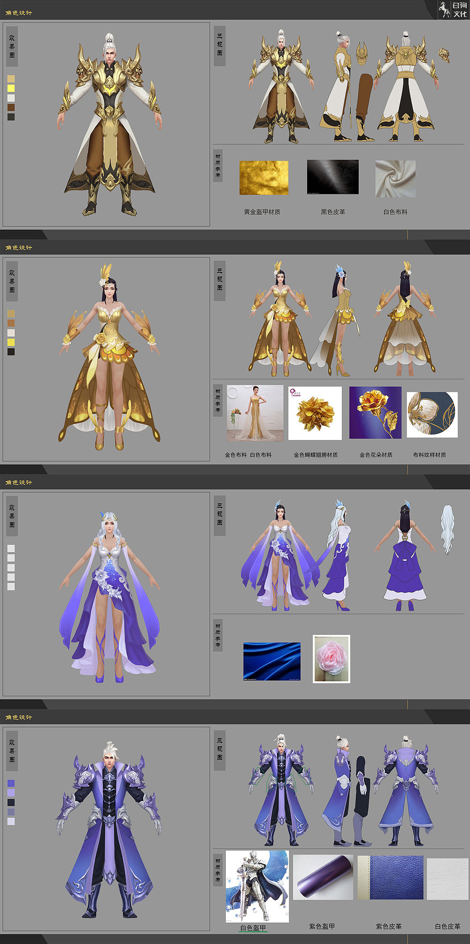Open the pink rose flower reference
This screenshot has height=944, width=470.
(331, 659)
